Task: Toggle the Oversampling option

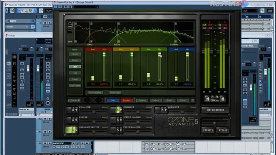Action: (x=95, y=93)
